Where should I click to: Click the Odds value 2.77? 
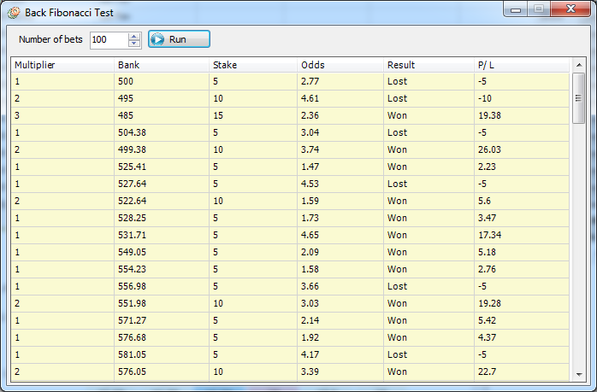(310, 81)
